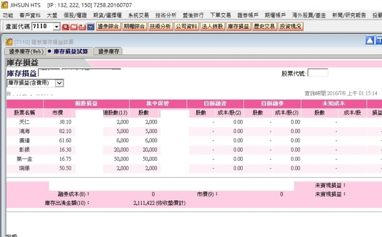This screenshot has width=382, height=237.
Task: Click the 82.10 market price cell
Action: (x=65, y=131)
